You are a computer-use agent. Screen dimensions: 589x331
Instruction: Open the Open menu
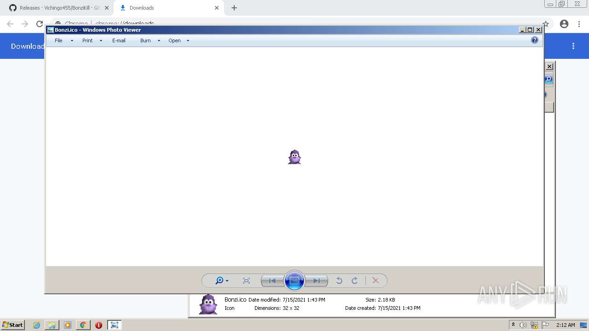coord(174,40)
